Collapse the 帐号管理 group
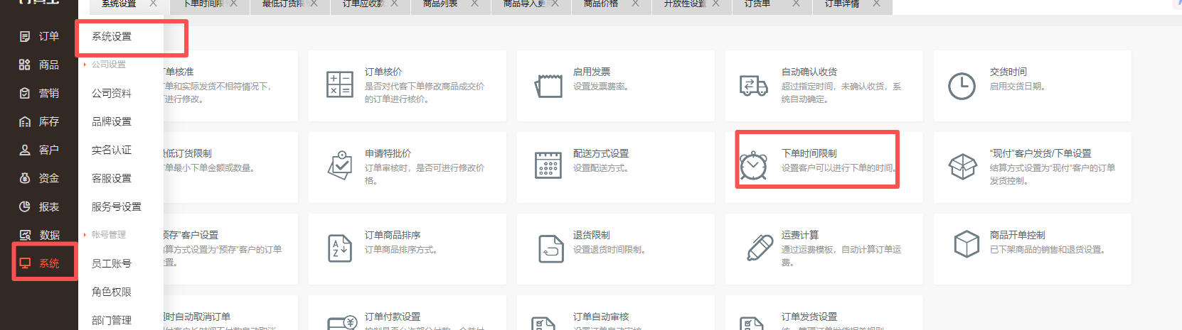1182x330 pixels. (x=105, y=235)
